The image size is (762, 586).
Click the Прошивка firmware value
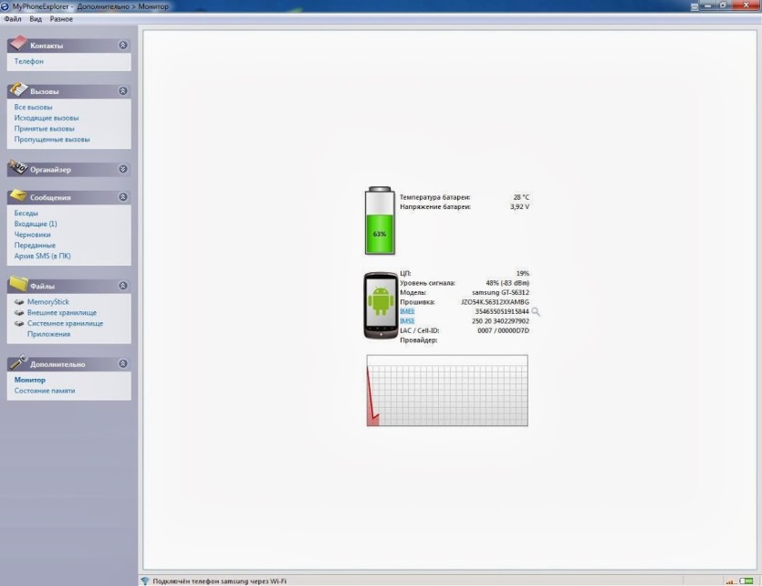pyautogui.click(x=496, y=302)
